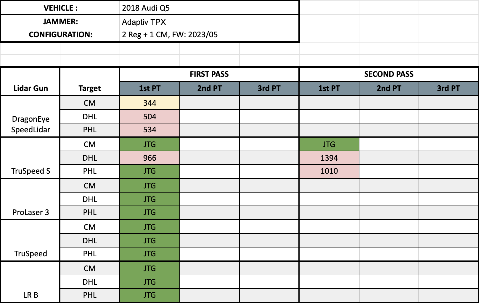The image size is (479, 303).
Task: Select the "SECOND PASS" header cell
Action: (x=389, y=74)
